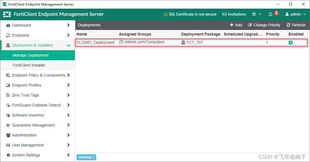Click the Endpoint Profiles icon
This screenshot has width=310, height=162.
pyautogui.click(x=8, y=85)
